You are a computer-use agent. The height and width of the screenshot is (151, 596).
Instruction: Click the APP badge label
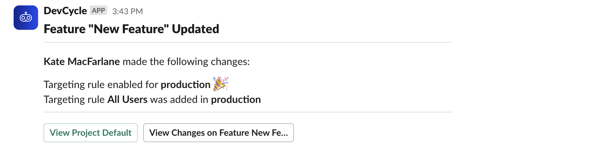(x=98, y=10)
